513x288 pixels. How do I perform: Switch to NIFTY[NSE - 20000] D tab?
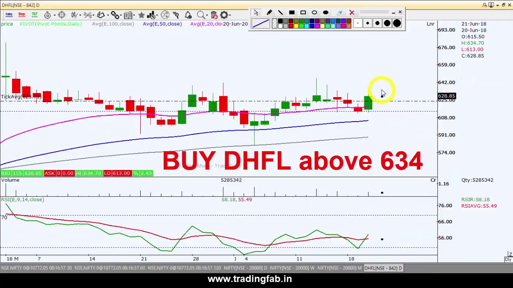[x=245, y=268]
